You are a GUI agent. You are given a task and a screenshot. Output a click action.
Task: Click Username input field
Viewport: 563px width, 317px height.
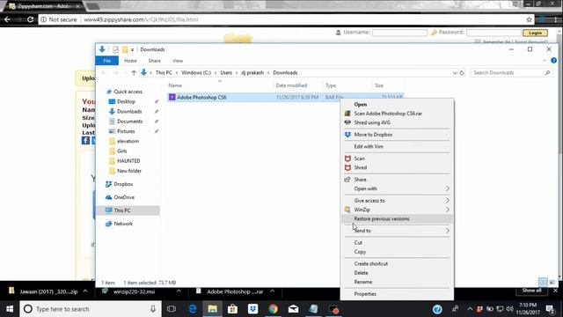[x=399, y=33]
